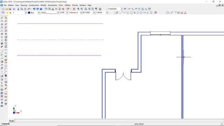
Task: Click the command line input field
Action: [115, 124]
